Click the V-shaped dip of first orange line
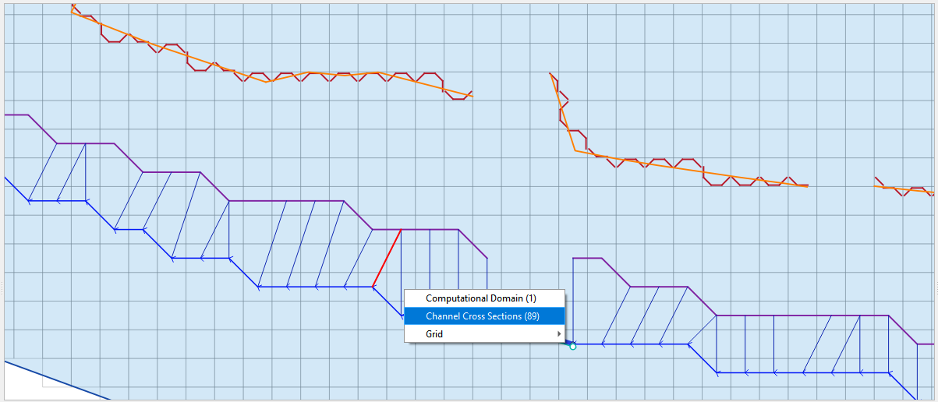The height and width of the screenshot is (402, 938). (x=267, y=82)
